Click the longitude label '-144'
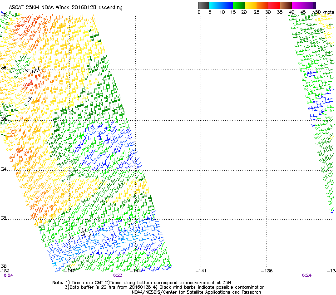 point(136,270)
